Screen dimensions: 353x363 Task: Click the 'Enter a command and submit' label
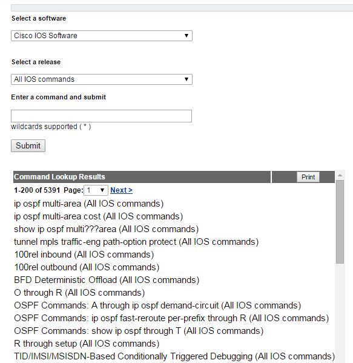pos(59,97)
